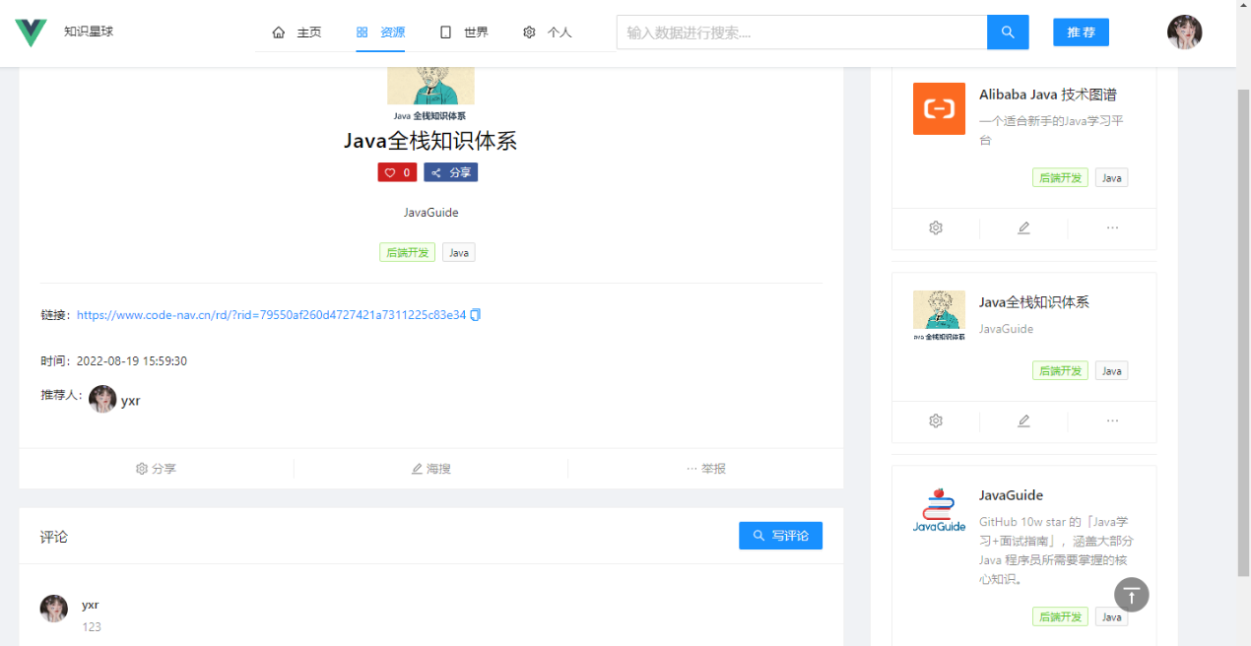Open the 个人 profile menu item
The image size is (1251, 646).
[547, 32]
